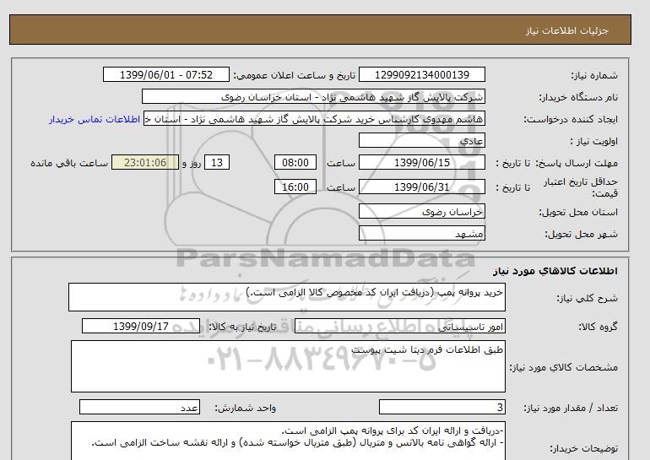The image size is (650, 460).
Task: Select the public announcement date and time field
Action: coord(165,74)
